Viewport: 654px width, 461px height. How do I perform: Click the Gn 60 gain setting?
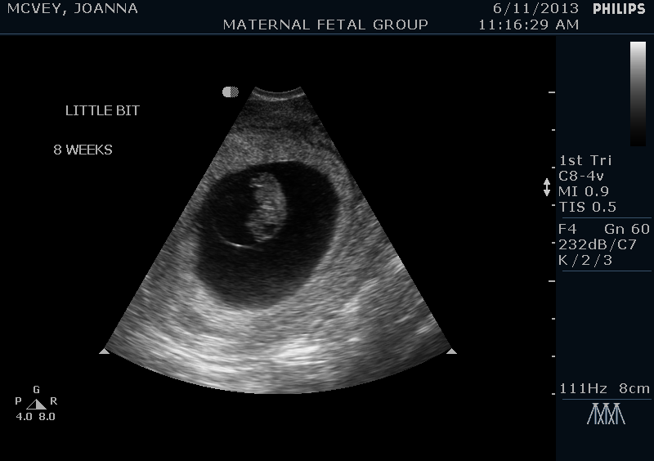pyautogui.click(x=627, y=230)
